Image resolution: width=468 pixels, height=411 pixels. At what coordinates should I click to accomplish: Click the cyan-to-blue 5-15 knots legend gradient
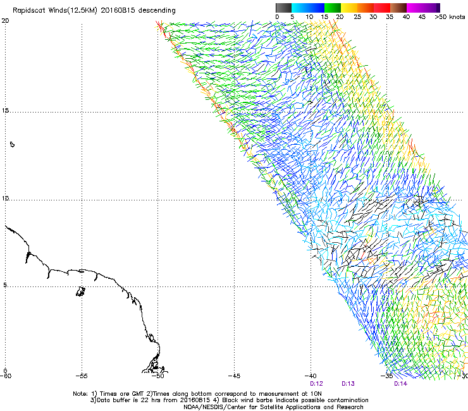click(308, 8)
